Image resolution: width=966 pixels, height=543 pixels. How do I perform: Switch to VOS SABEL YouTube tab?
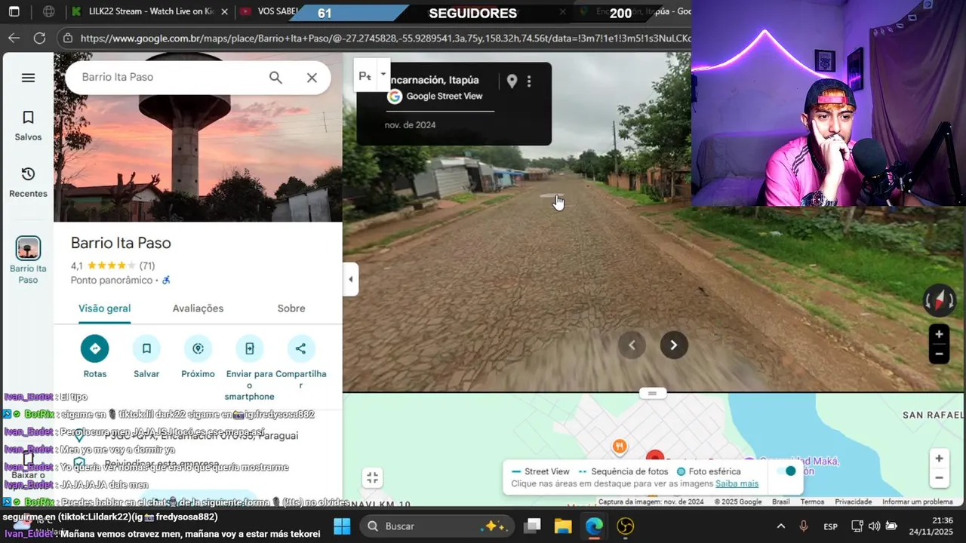pos(268,12)
